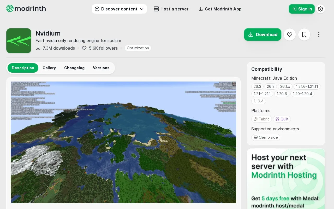Viewport: 334px width, 209px height.
Task: Click the Minecraft landscape screenshot
Action: point(123,142)
